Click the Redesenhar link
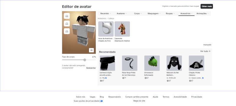Screen dimensions: 236x106 pos(91,68)
